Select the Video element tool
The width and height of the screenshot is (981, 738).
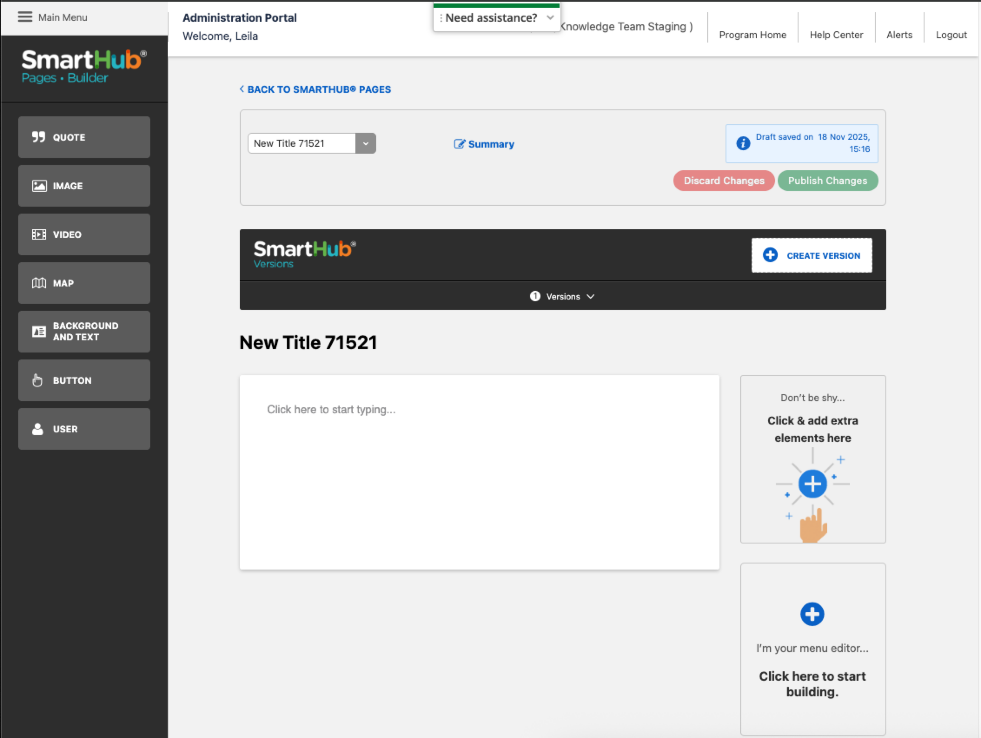[84, 234]
